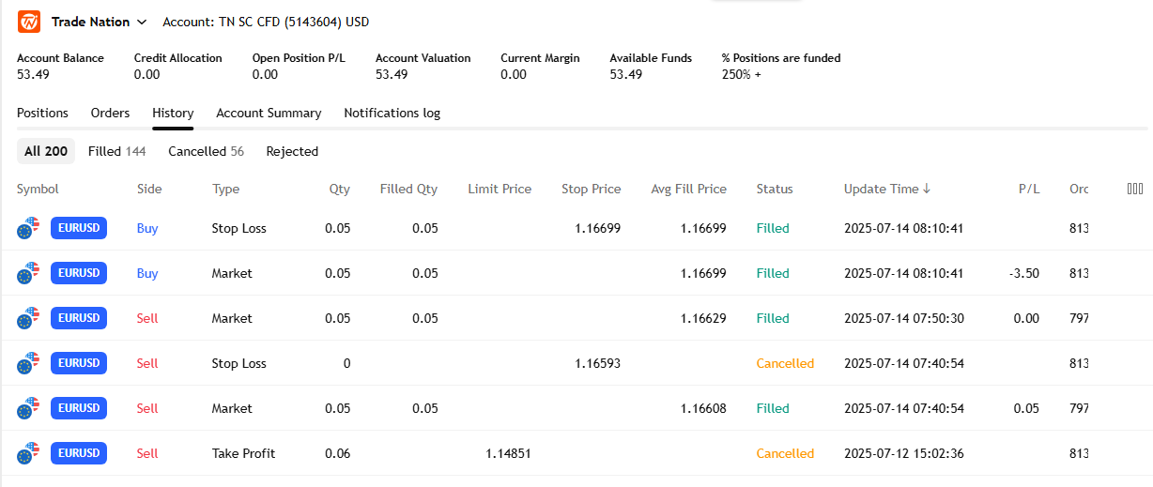This screenshot has height=487, width=1153.
Task: Open the Orders tab
Action: (x=110, y=113)
